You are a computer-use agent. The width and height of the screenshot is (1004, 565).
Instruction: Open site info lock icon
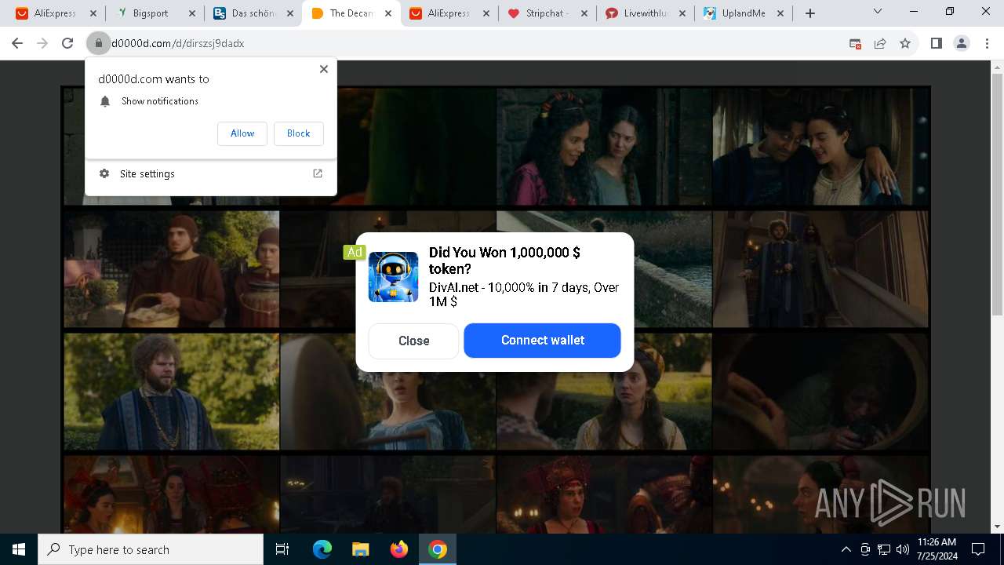click(x=99, y=44)
